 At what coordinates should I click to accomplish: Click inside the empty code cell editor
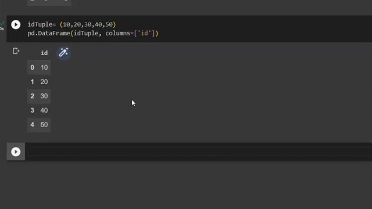coord(198,152)
